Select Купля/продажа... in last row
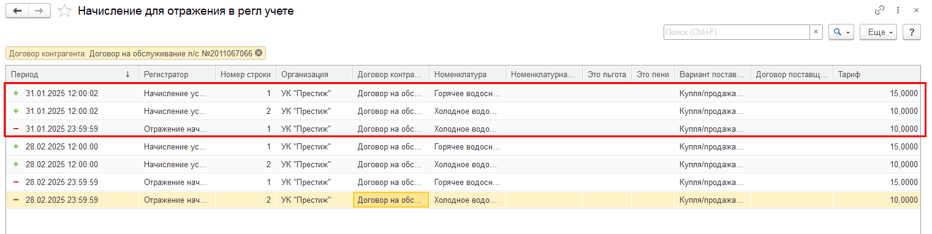Image resolution: width=932 pixels, height=234 pixels. point(712,200)
